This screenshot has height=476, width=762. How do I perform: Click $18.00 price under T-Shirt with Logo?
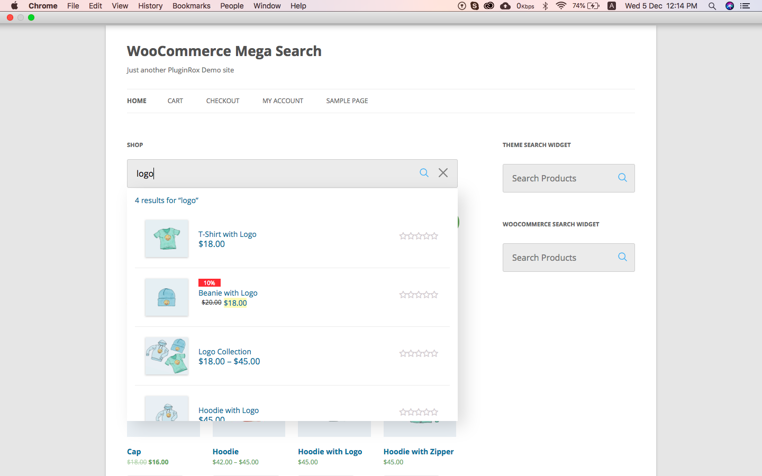pos(212,244)
